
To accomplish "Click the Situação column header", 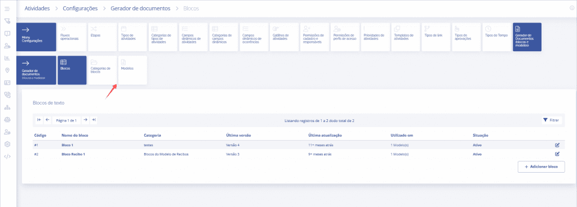I will coord(480,136).
